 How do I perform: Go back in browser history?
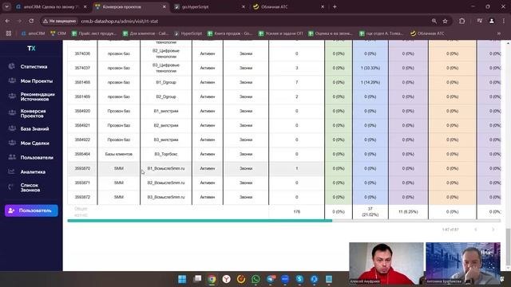[7, 22]
